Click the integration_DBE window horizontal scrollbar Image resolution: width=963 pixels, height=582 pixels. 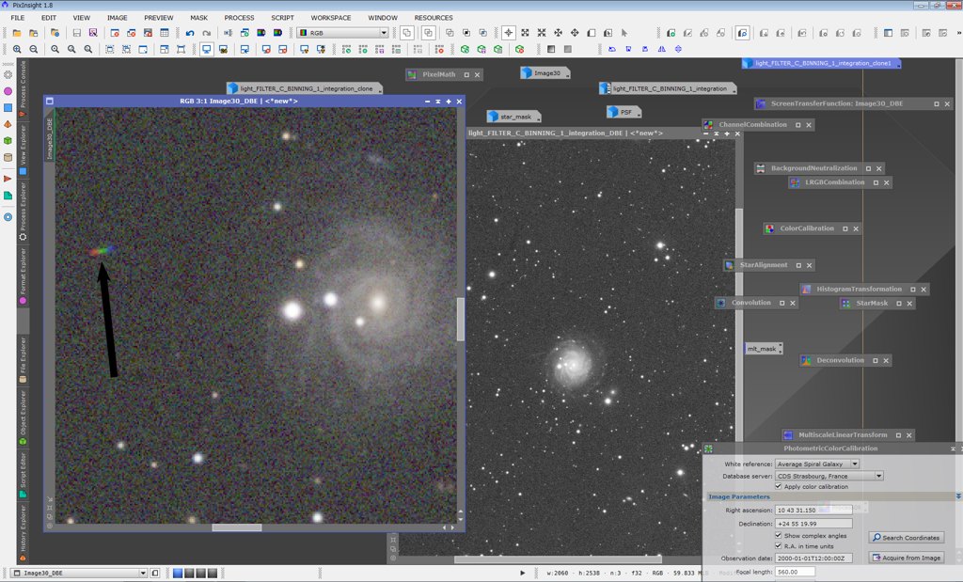tap(559, 559)
